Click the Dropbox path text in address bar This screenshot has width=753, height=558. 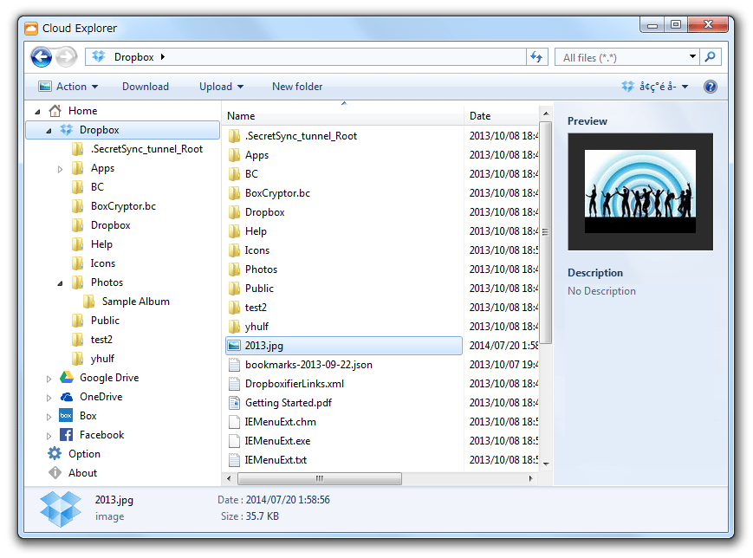pos(134,57)
